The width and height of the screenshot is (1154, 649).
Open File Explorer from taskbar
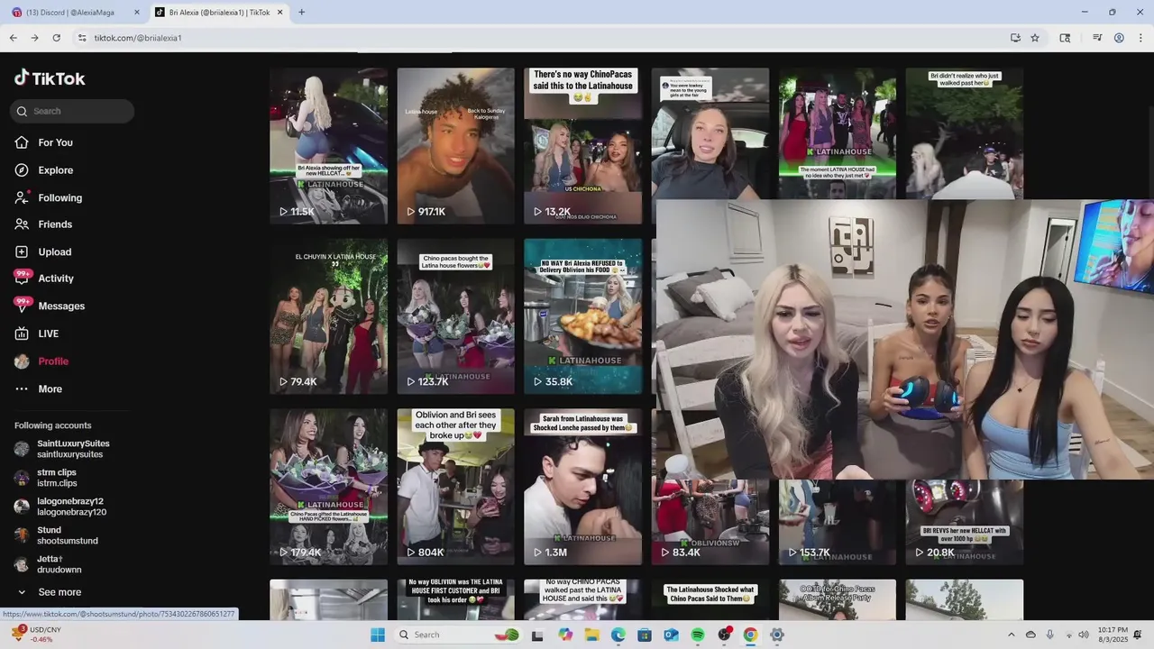(591, 635)
